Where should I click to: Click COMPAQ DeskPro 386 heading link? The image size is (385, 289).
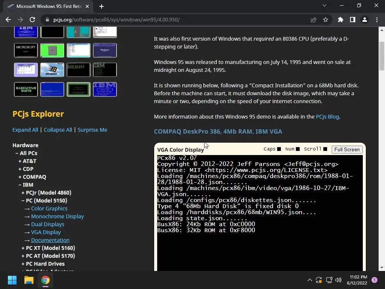coord(218,131)
